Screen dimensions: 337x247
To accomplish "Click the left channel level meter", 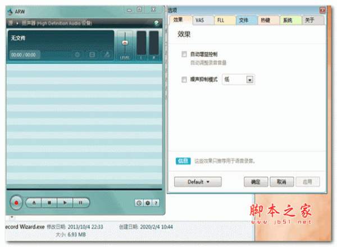I will [x=141, y=43].
